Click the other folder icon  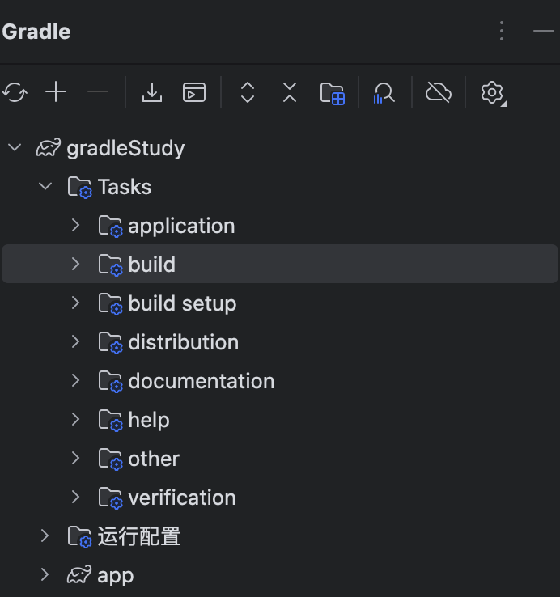click(x=111, y=459)
